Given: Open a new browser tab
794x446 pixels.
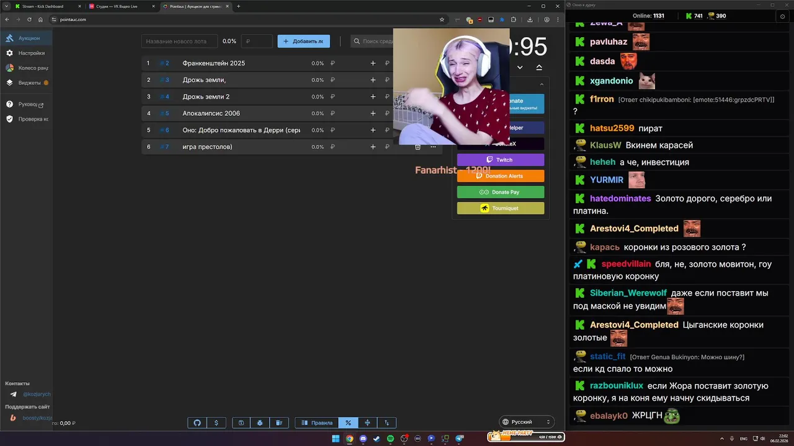Looking at the screenshot, I should (238, 6).
